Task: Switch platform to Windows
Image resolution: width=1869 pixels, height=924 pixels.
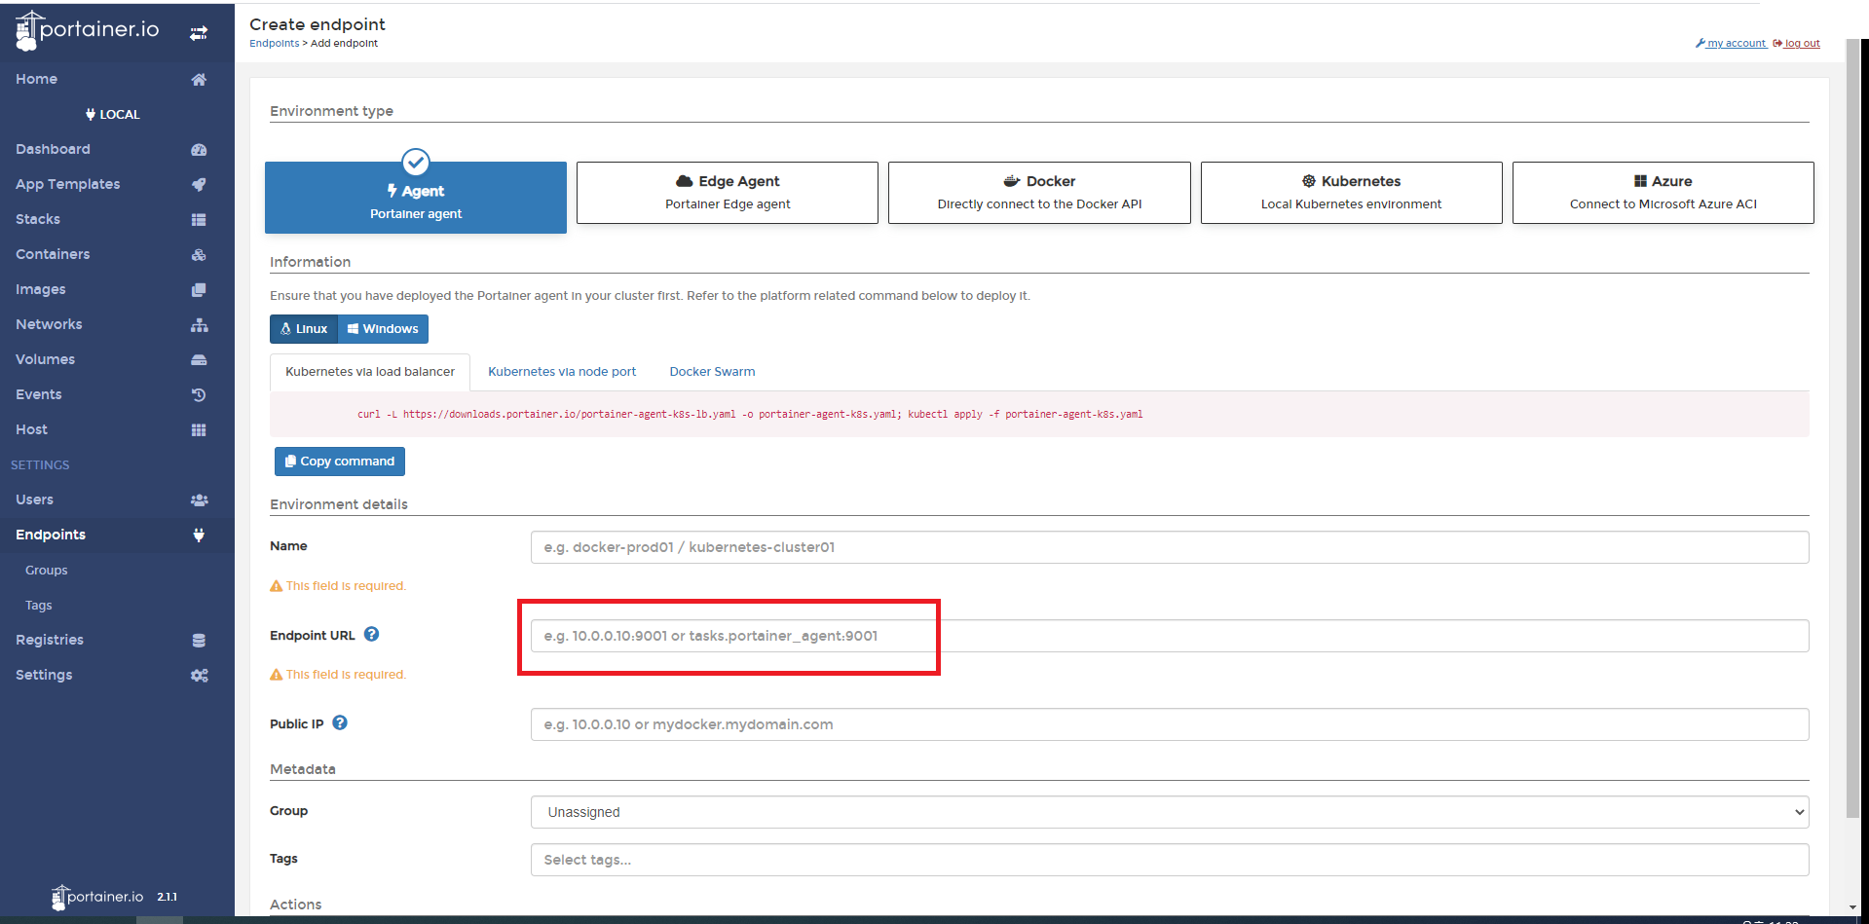Action: pos(383,329)
